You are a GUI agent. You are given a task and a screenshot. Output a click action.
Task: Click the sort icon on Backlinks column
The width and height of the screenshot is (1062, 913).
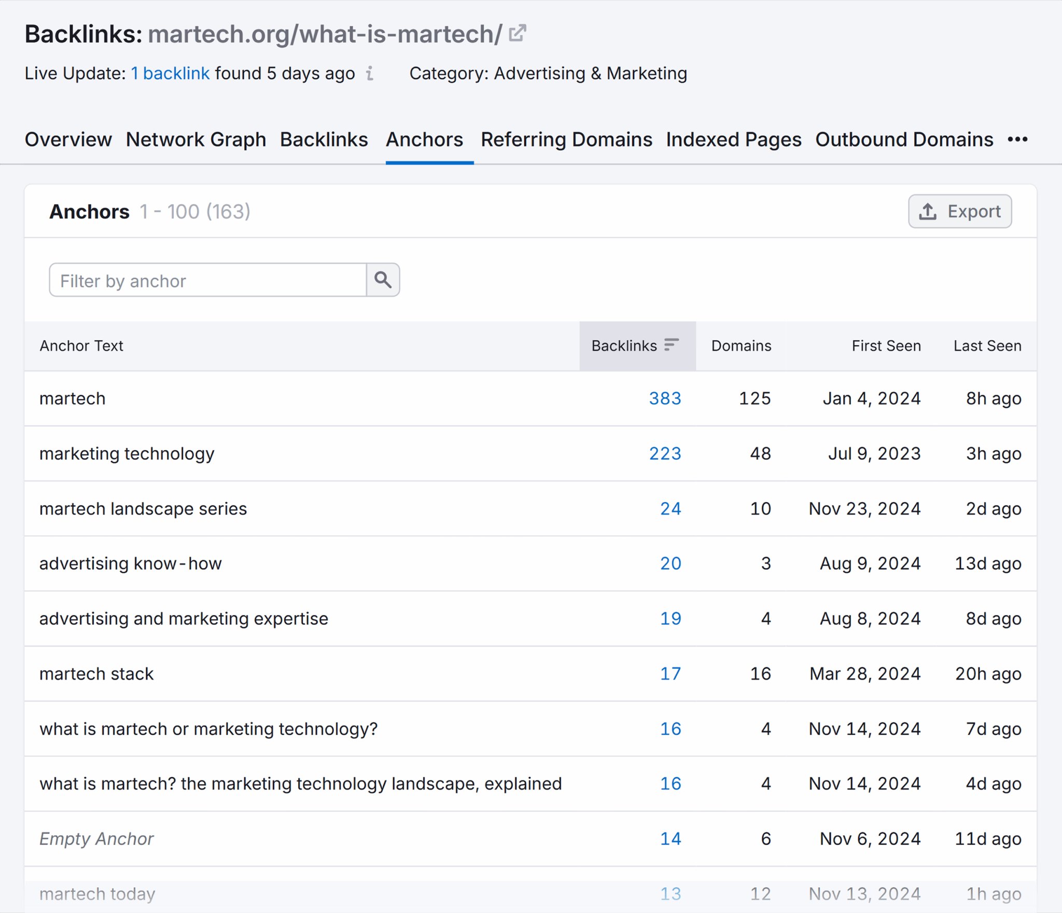672,344
